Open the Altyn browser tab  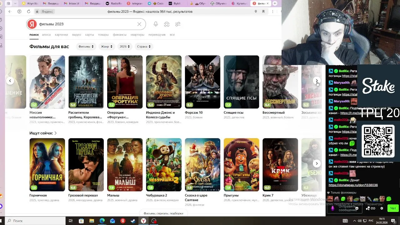pos(30,3)
